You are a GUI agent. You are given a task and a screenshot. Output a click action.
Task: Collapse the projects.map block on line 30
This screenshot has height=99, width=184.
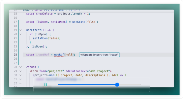point(20,75)
